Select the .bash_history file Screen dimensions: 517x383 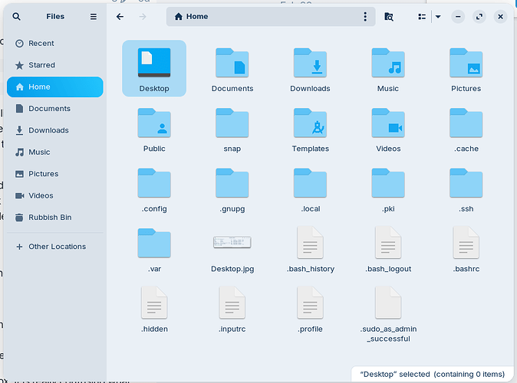click(x=310, y=242)
